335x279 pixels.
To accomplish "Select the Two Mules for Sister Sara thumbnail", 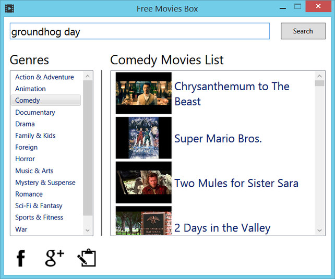I will pyautogui.click(x=143, y=183).
